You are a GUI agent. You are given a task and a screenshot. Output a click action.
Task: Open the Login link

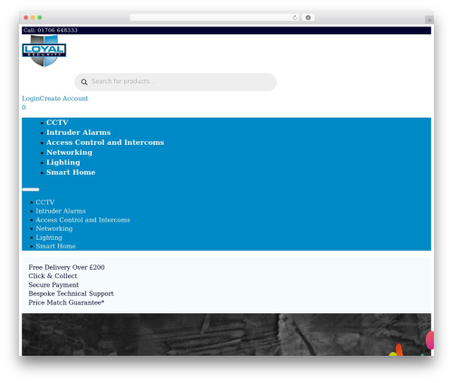coord(31,99)
